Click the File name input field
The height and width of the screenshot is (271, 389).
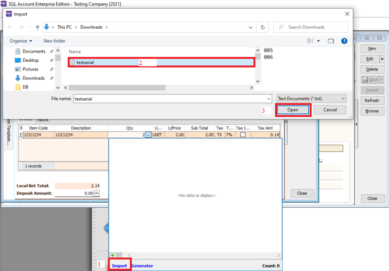(171, 98)
